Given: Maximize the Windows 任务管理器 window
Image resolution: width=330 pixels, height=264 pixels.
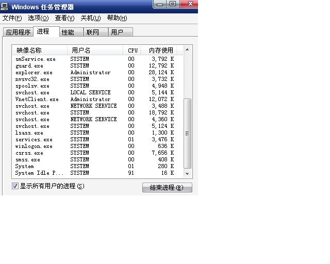Looking at the screenshot, I should coord(173,4).
